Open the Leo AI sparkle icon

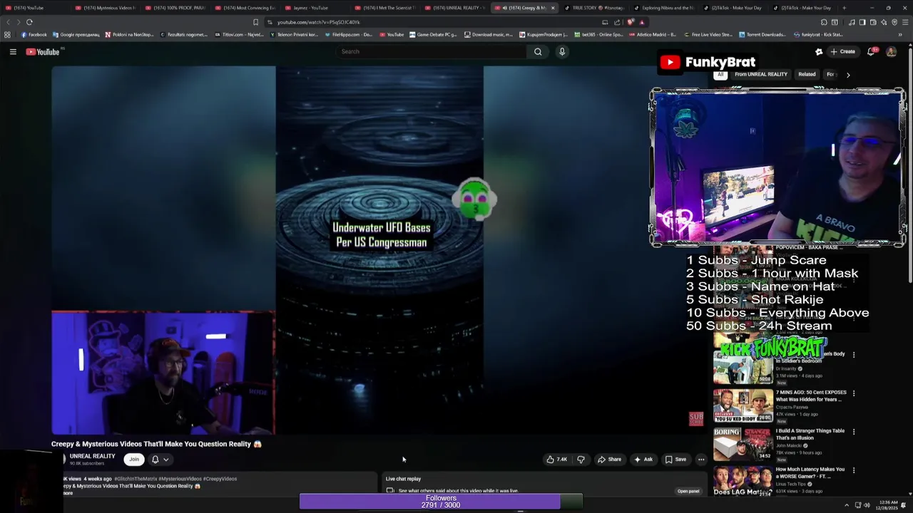[883, 22]
